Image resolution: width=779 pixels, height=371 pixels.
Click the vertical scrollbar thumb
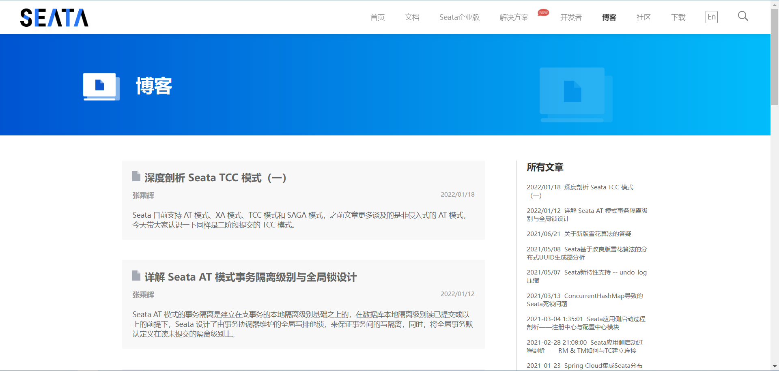(775, 57)
